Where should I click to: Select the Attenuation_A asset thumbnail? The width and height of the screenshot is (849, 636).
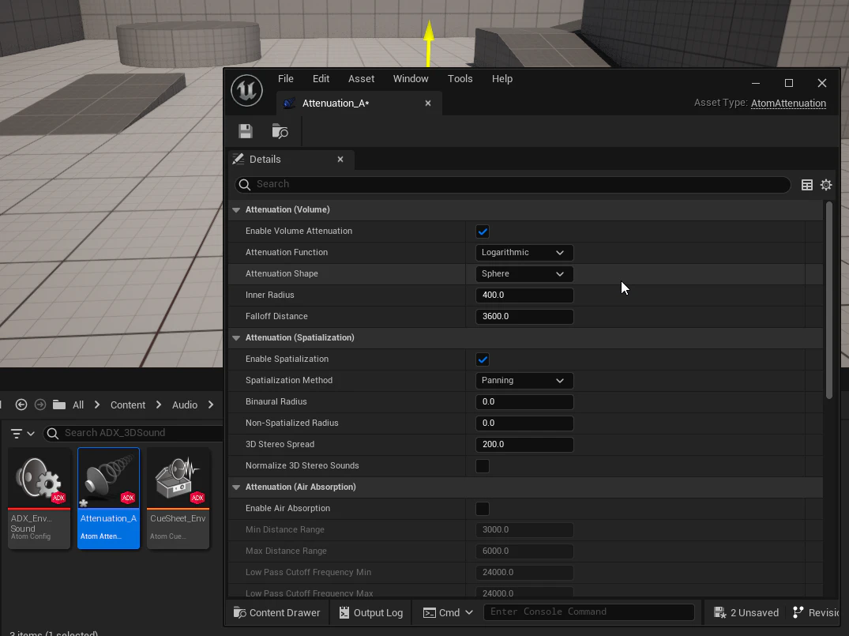pyautogui.click(x=108, y=499)
